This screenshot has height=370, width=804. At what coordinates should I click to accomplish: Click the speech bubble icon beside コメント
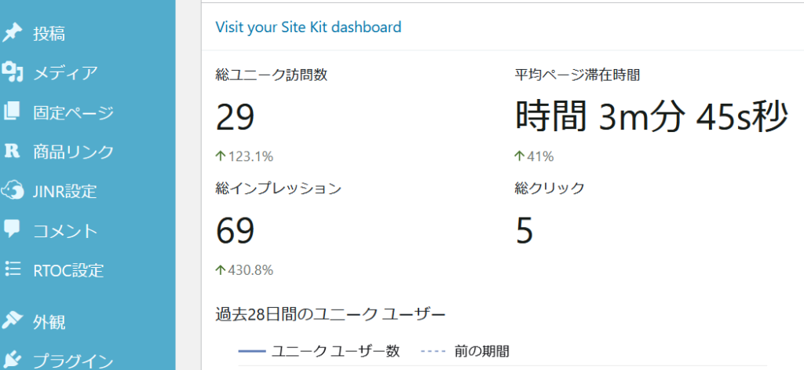click(12, 229)
